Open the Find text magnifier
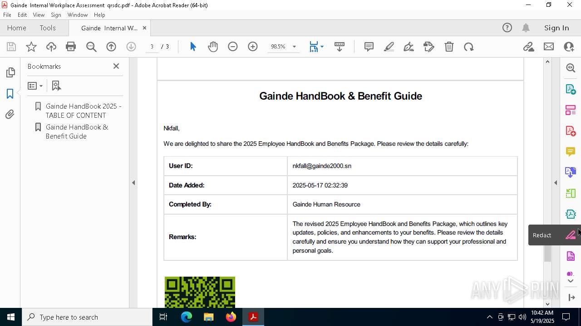 pyautogui.click(x=91, y=47)
